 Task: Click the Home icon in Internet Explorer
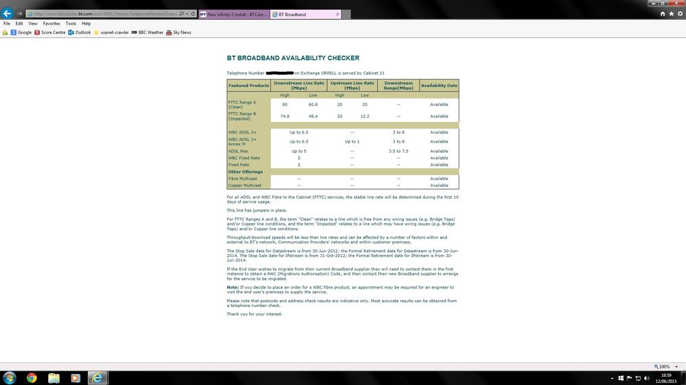(663, 14)
